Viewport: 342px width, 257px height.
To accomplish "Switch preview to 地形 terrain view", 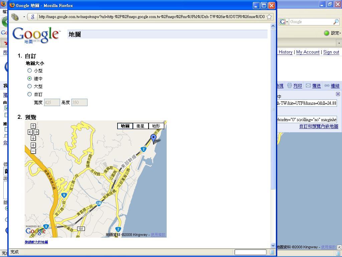I will tap(156, 126).
